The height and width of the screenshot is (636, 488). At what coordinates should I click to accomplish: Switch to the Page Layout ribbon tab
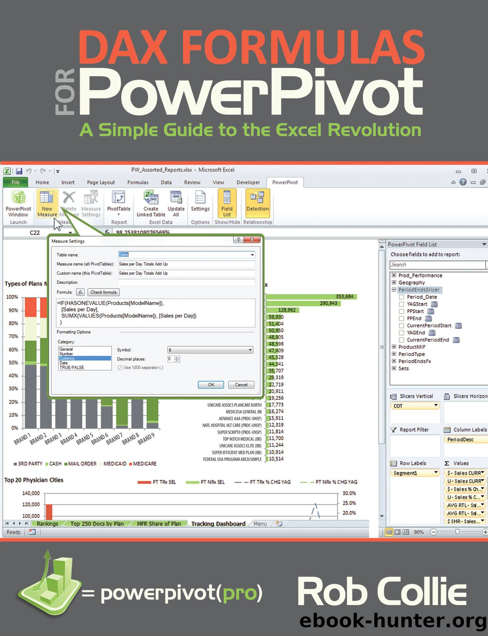(101, 182)
